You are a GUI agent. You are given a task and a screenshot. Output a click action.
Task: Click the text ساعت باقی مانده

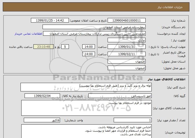coord(21,47)
